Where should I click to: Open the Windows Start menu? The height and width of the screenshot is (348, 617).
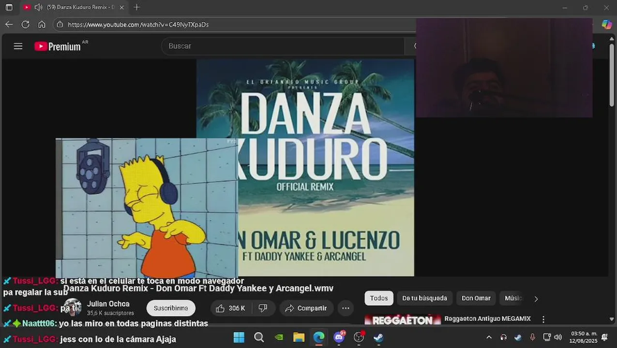[239, 337]
